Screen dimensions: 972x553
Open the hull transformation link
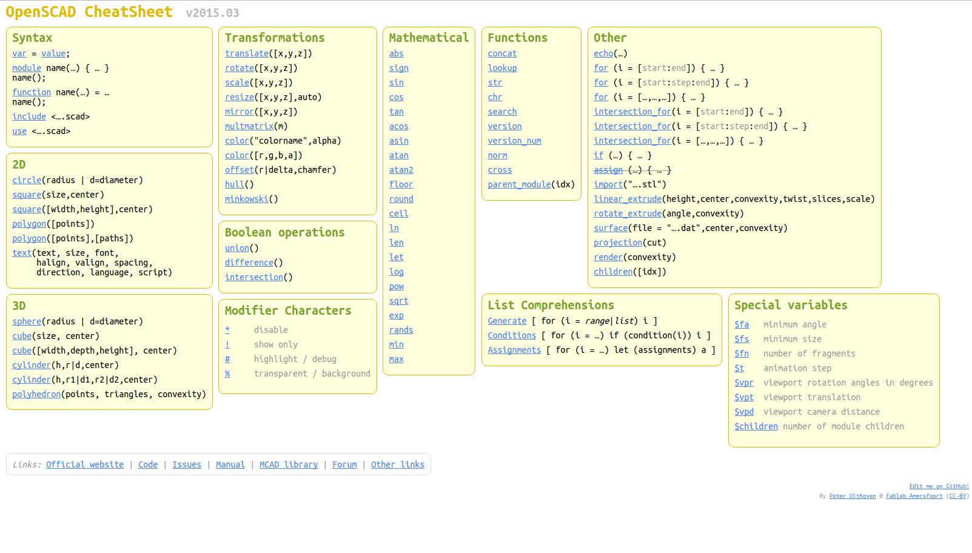point(234,184)
